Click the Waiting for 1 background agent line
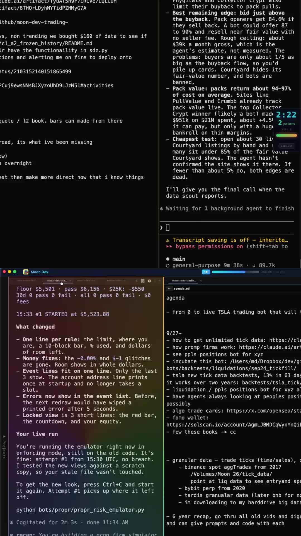This screenshot has height=536, width=301. (227, 209)
